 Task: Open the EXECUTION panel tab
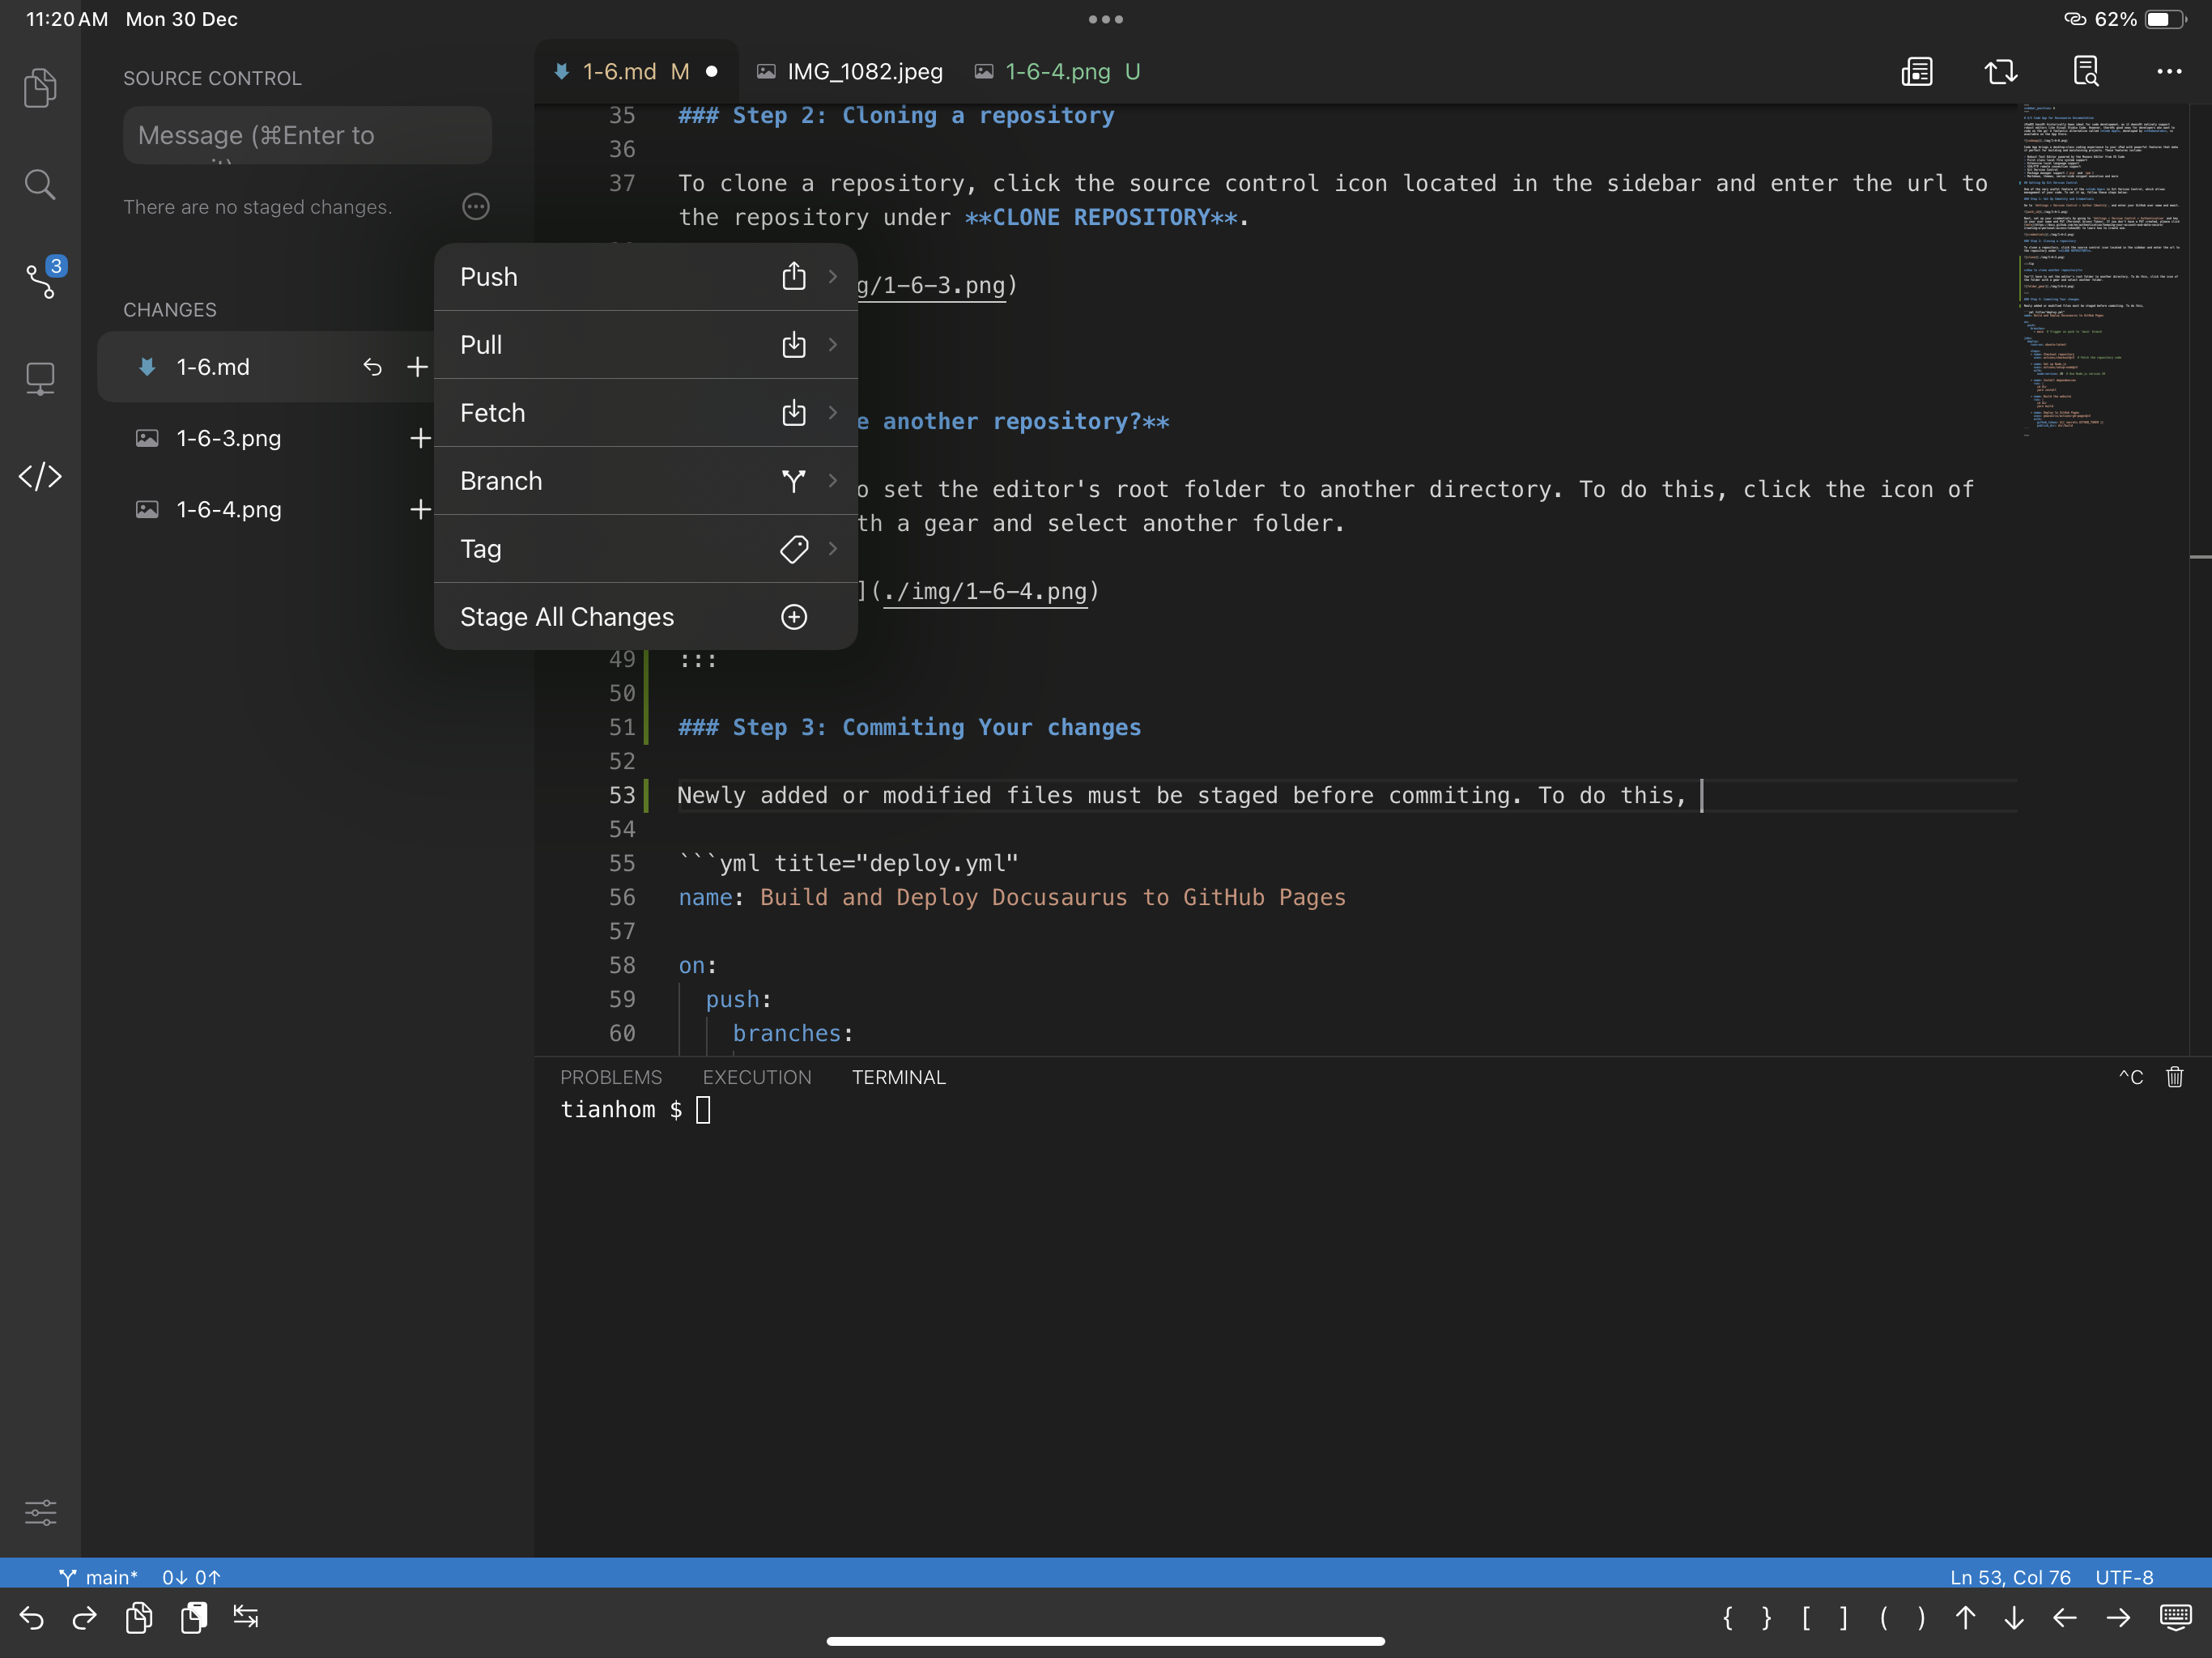pos(757,1077)
